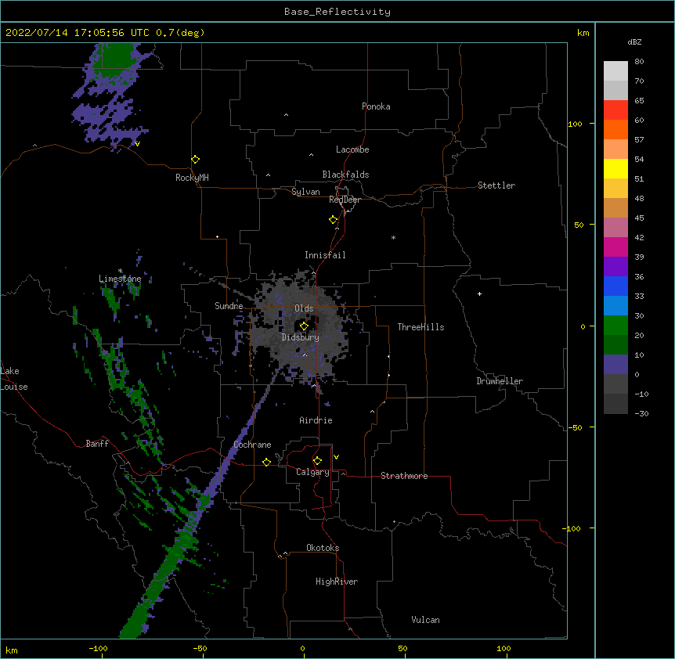Pick the light blue 30-33 dBZ swatch
This screenshot has height=659, width=675.
[x=615, y=306]
